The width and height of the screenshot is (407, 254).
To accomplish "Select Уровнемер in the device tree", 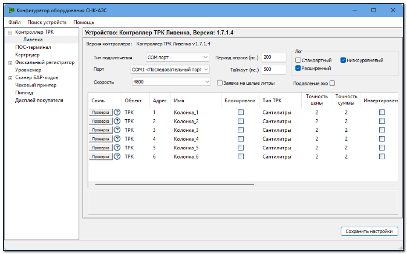I will [x=28, y=70].
